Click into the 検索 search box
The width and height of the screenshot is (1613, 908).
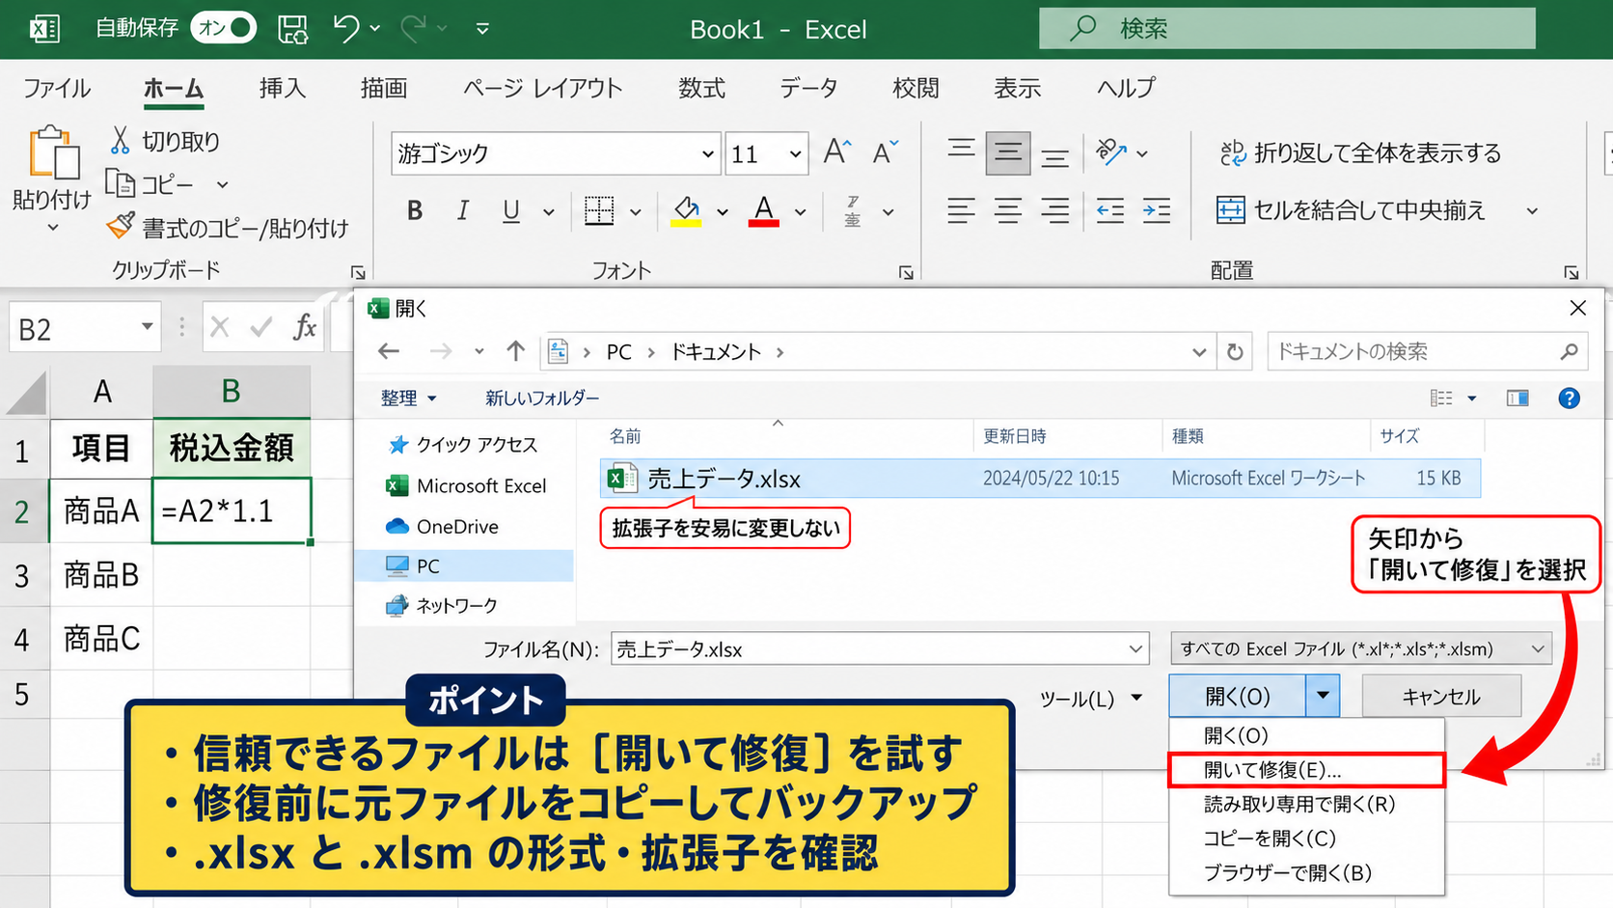point(1287,28)
